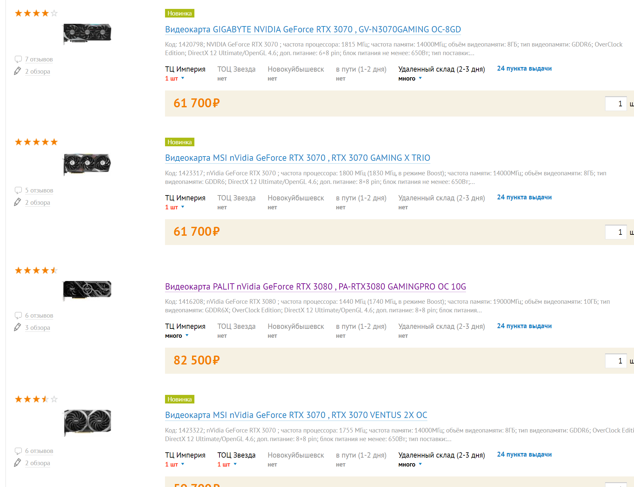Screen dimensions: 634x487
Task: Open 6 отзывов for the MSI VENTUS 2X OC
Action: [x=39, y=451]
